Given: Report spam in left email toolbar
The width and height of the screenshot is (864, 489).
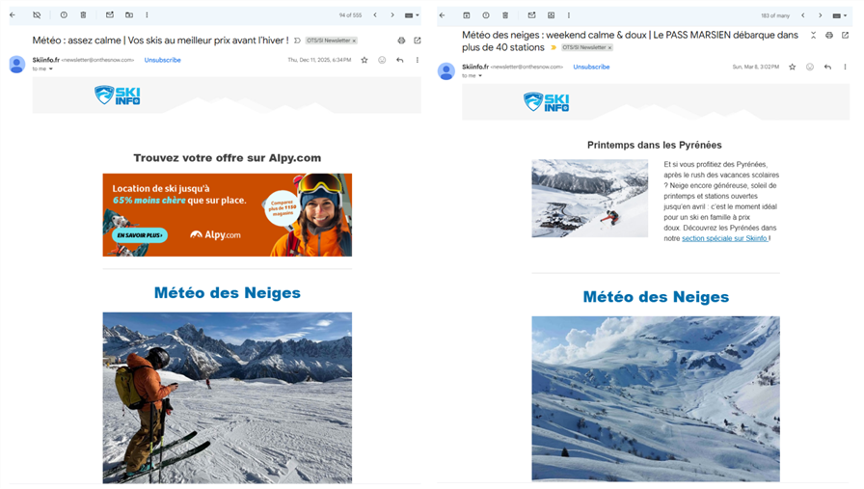Looking at the screenshot, I should 64,14.
